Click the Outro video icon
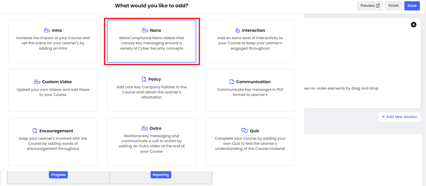426x186 pixels. 144,128
